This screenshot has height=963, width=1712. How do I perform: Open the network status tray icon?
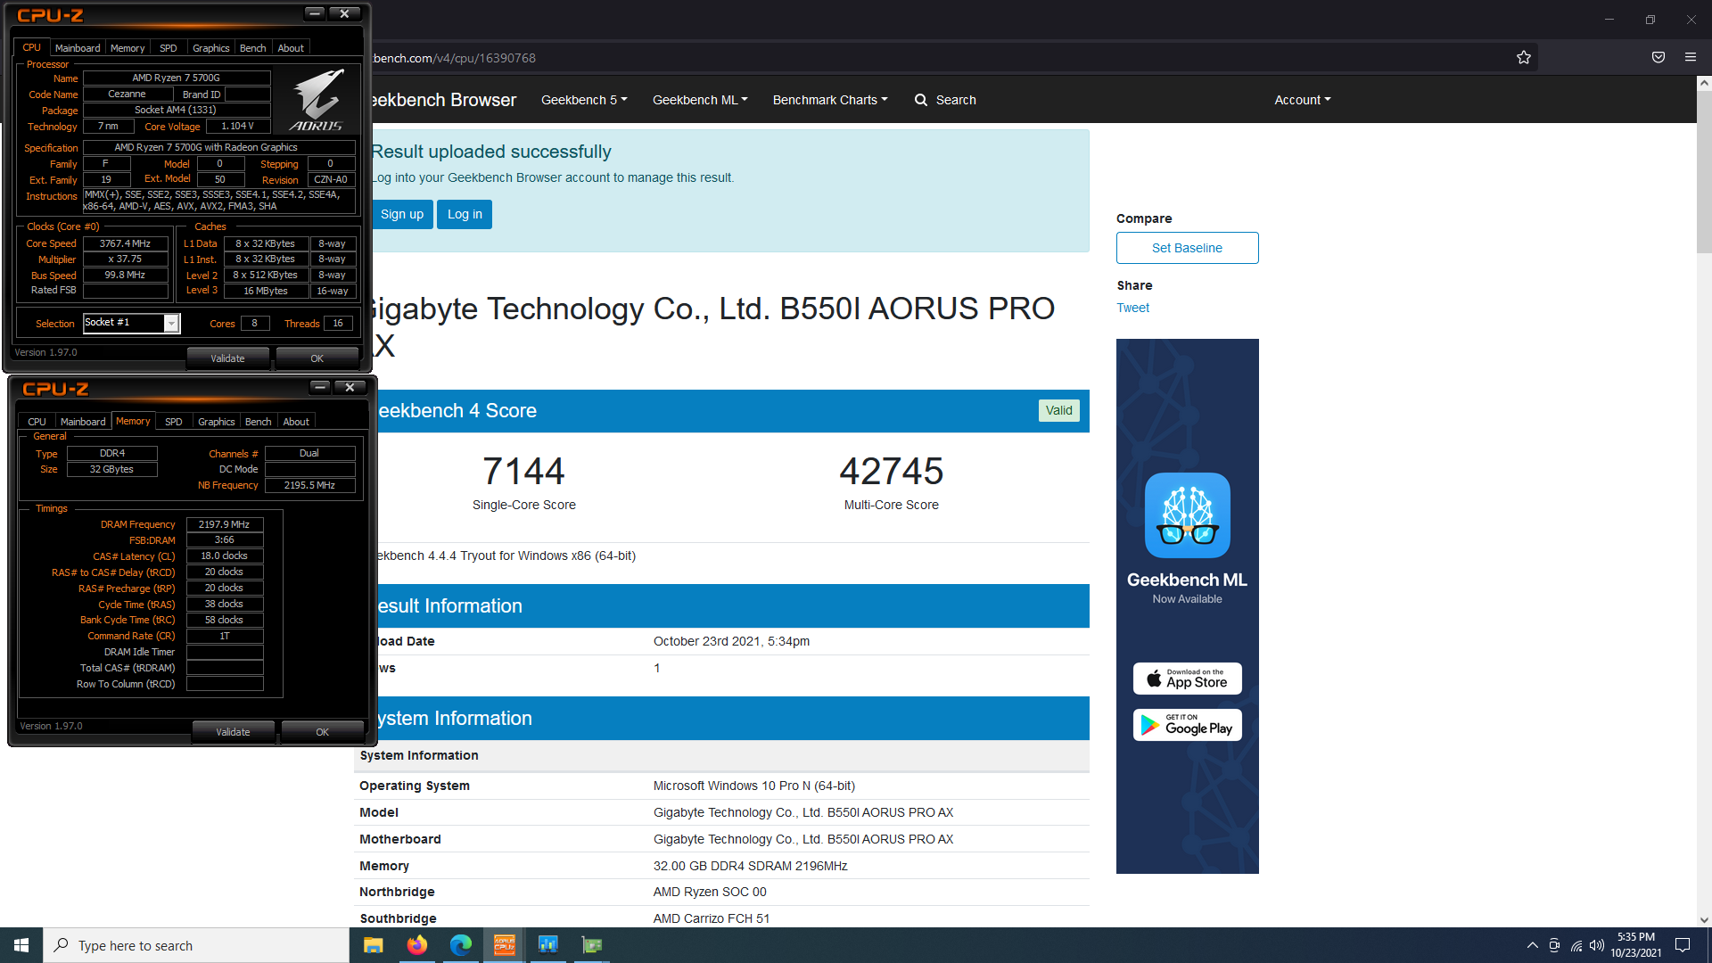(1576, 945)
